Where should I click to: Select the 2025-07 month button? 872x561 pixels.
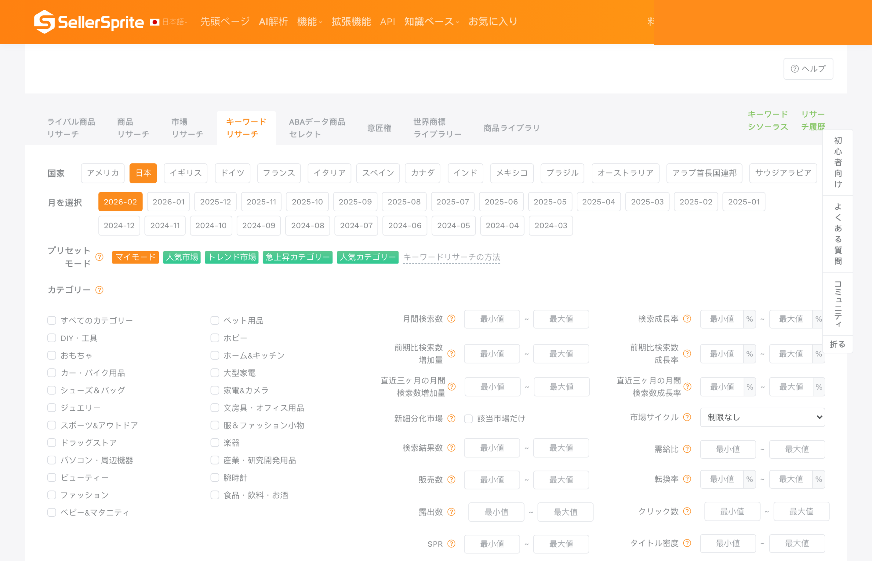[x=453, y=201]
